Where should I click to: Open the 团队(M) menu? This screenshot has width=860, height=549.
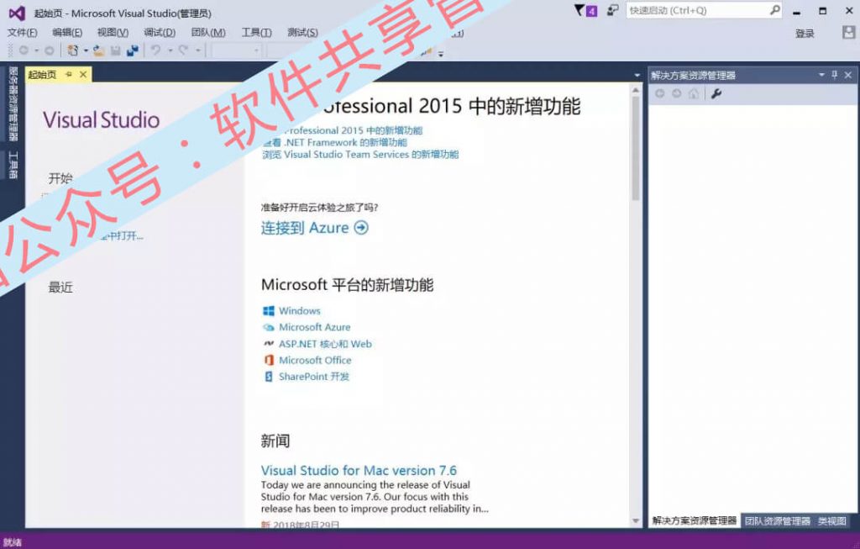208,33
